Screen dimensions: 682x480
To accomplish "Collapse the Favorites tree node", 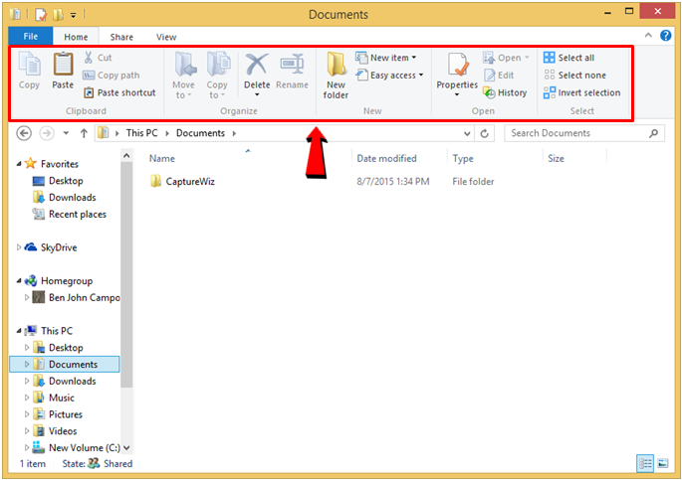I will click(19, 164).
